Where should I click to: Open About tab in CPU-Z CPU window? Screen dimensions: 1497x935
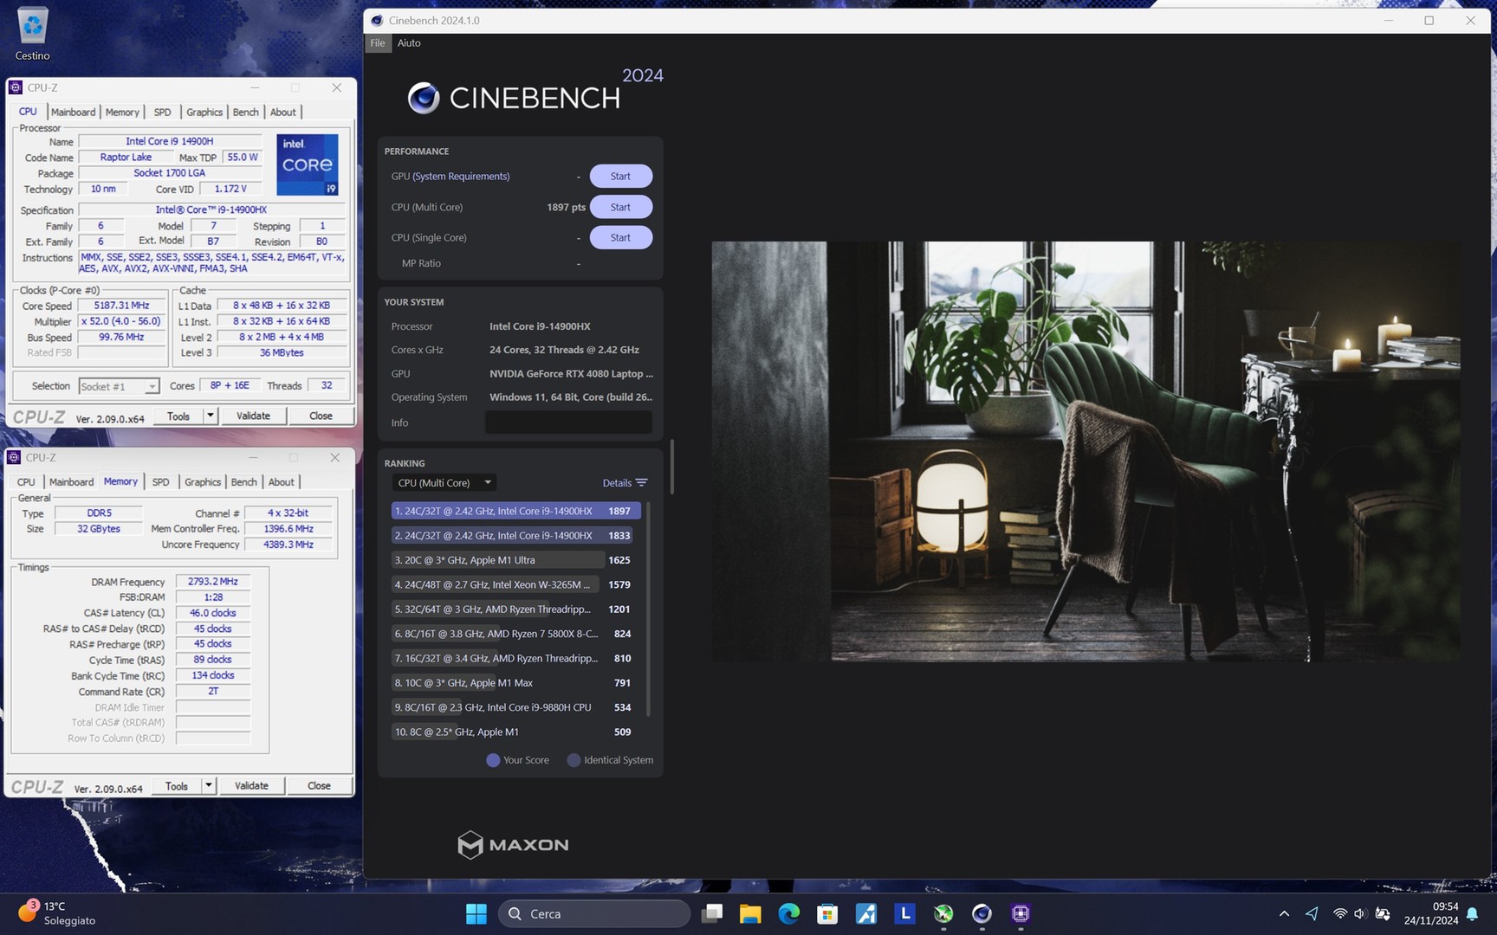(x=282, y=113)
